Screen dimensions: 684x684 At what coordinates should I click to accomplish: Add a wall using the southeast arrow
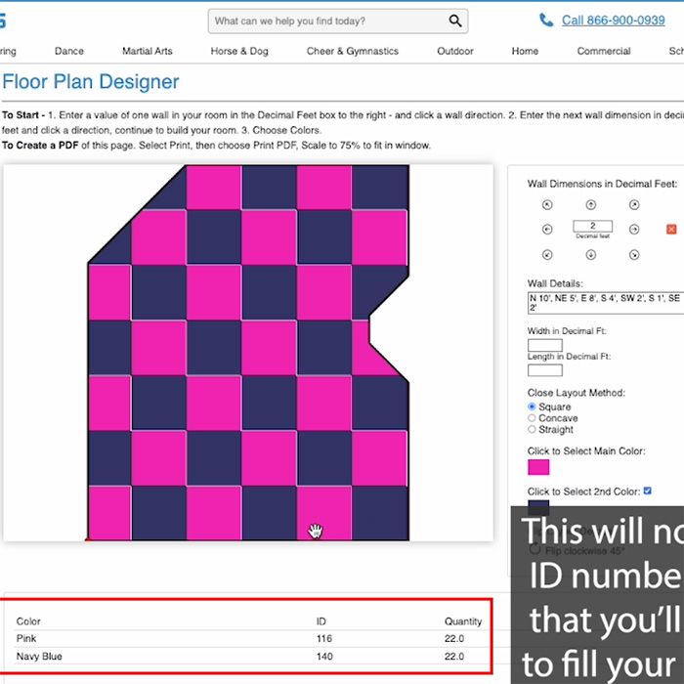(x=634, y=255)
